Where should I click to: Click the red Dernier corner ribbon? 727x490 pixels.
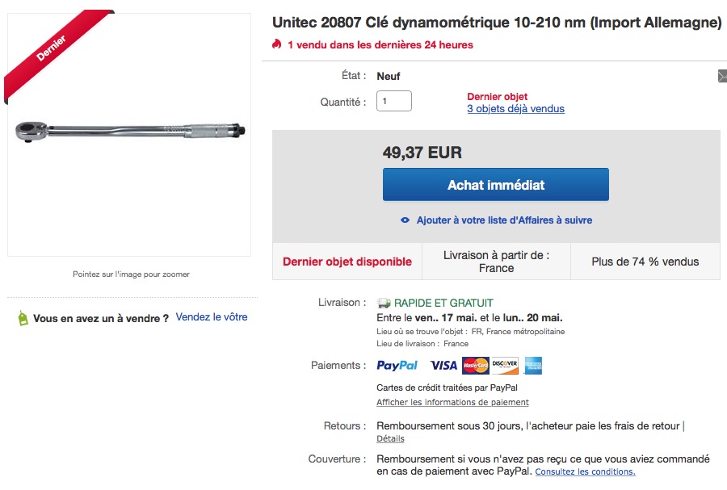pyautogui.click(x=50, y=48)
